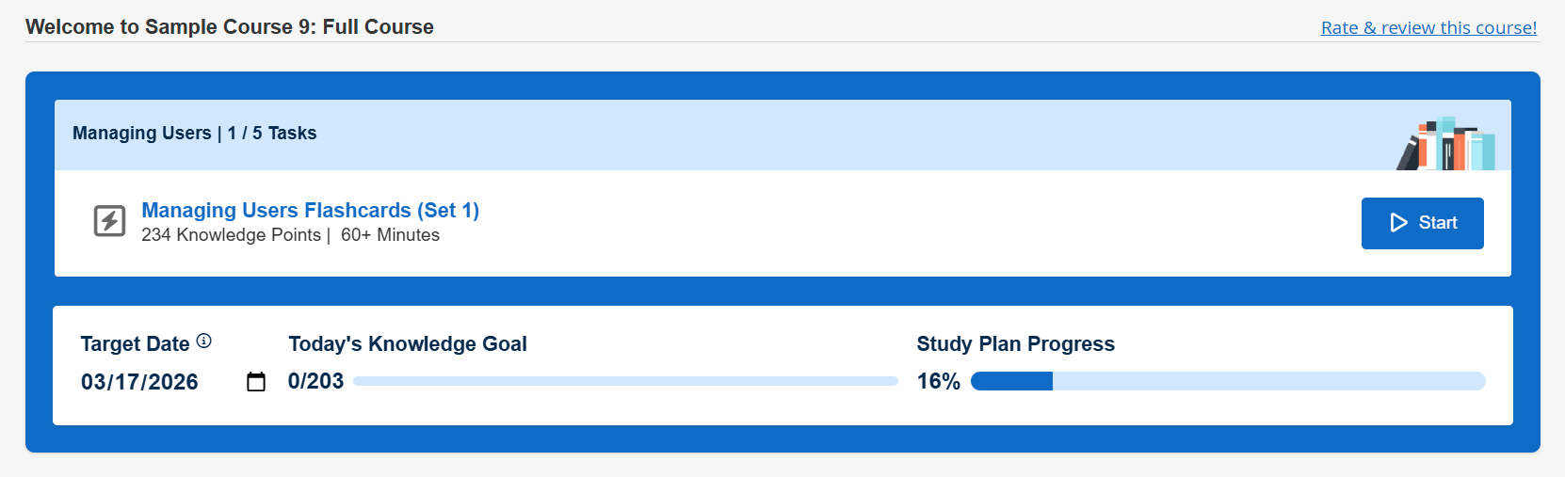The height and width of the screenshot is (477, 1565).
Task: Click the 234 Knowledge Points text
Action: coord(231,235)
